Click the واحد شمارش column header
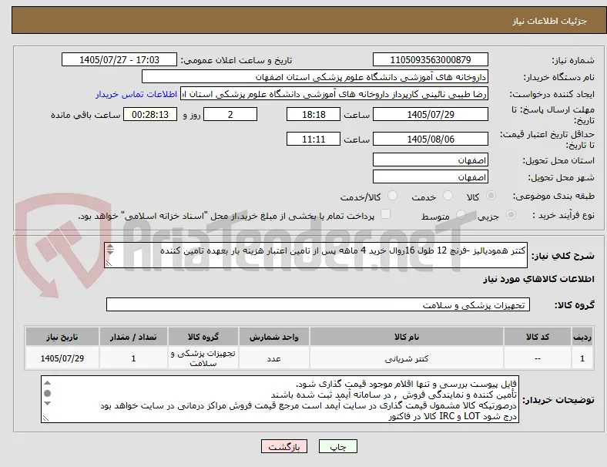607x467 pixels. [x=273, y=337]
